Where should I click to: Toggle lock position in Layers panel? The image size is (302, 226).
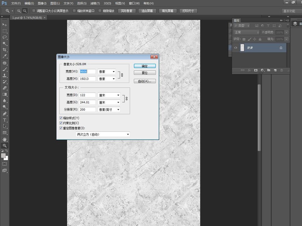[x=255, y=39]
